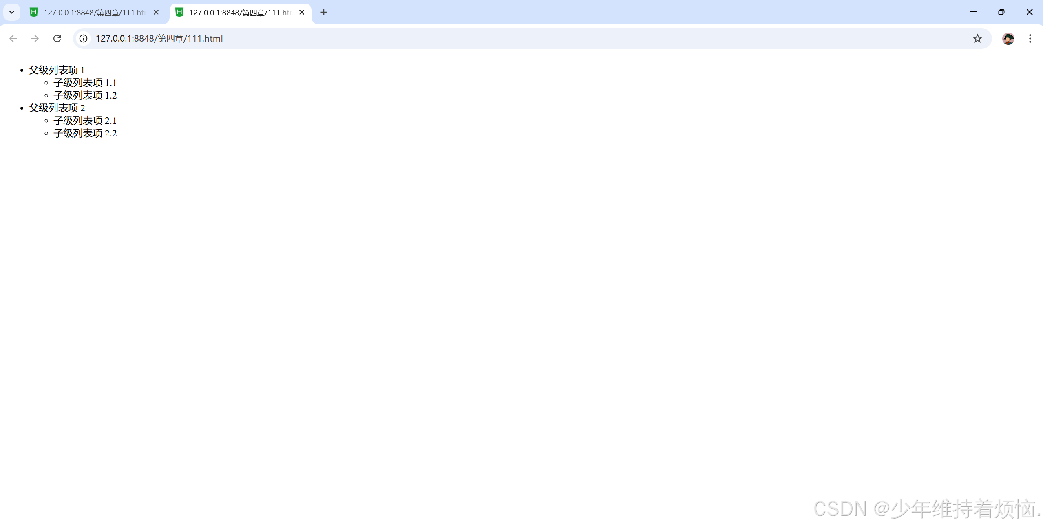Click the list item 子级列表项 2.2

[x=85, y=133]
